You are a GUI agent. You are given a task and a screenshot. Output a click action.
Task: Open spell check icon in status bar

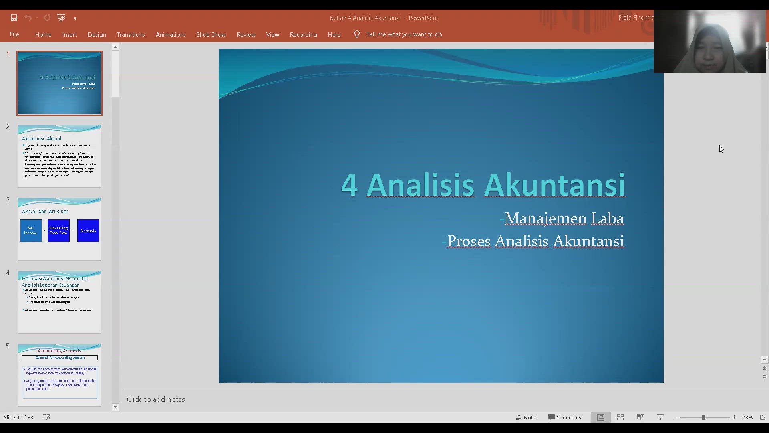[x=46, y=417]
